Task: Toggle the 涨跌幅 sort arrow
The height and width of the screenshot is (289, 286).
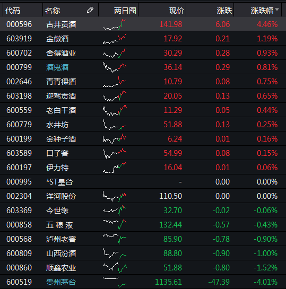Action: coord(277,9)
